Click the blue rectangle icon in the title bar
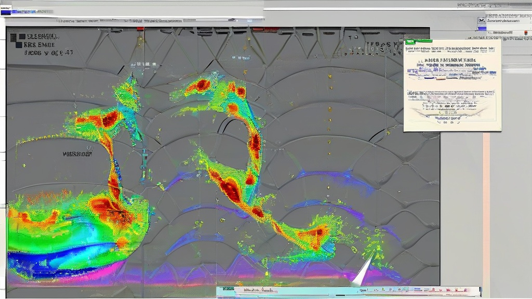The height and width of the screenshot is (299, 532). (6, 12)
